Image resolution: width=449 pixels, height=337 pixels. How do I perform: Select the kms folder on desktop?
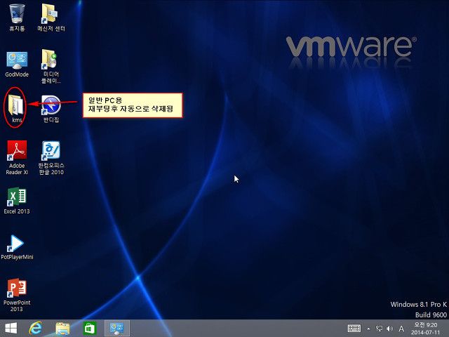16,107
